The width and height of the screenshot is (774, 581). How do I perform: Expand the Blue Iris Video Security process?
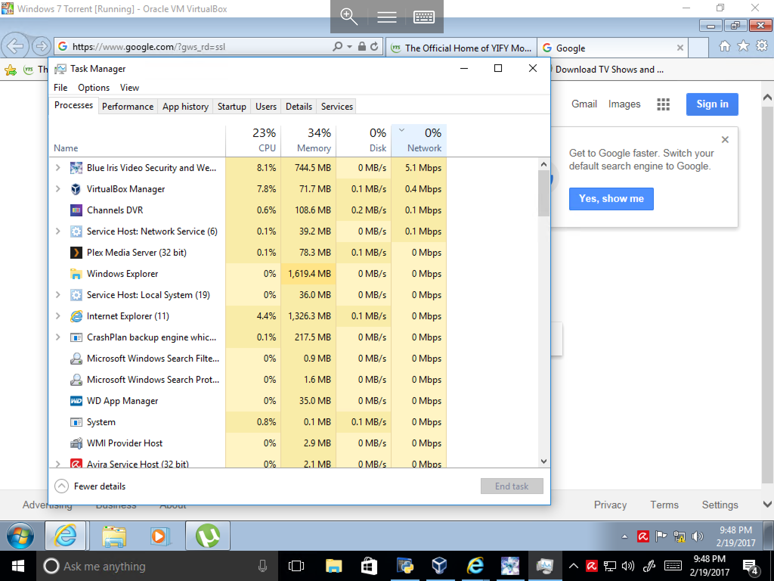pyautogui.click(x=58, y=168)
